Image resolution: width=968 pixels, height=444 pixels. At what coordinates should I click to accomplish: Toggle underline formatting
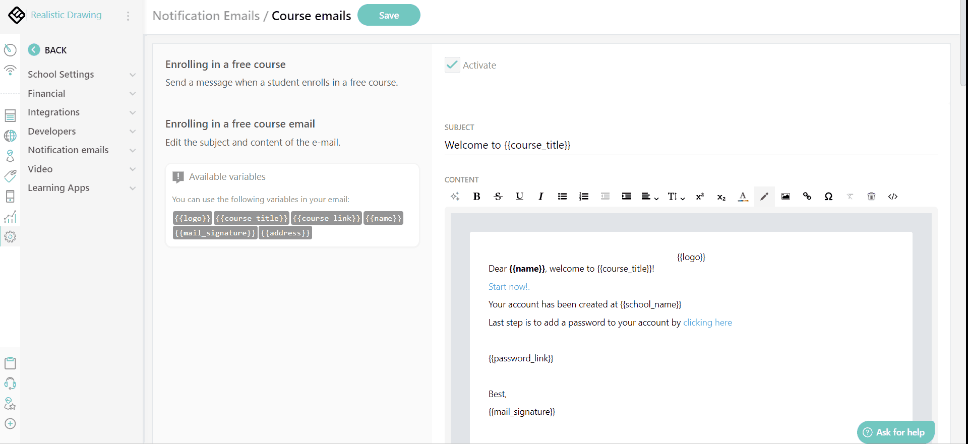tap(519, 197)
